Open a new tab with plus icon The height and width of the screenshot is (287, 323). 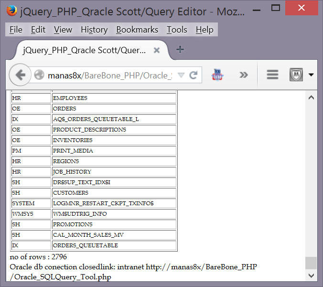[180, 50]
